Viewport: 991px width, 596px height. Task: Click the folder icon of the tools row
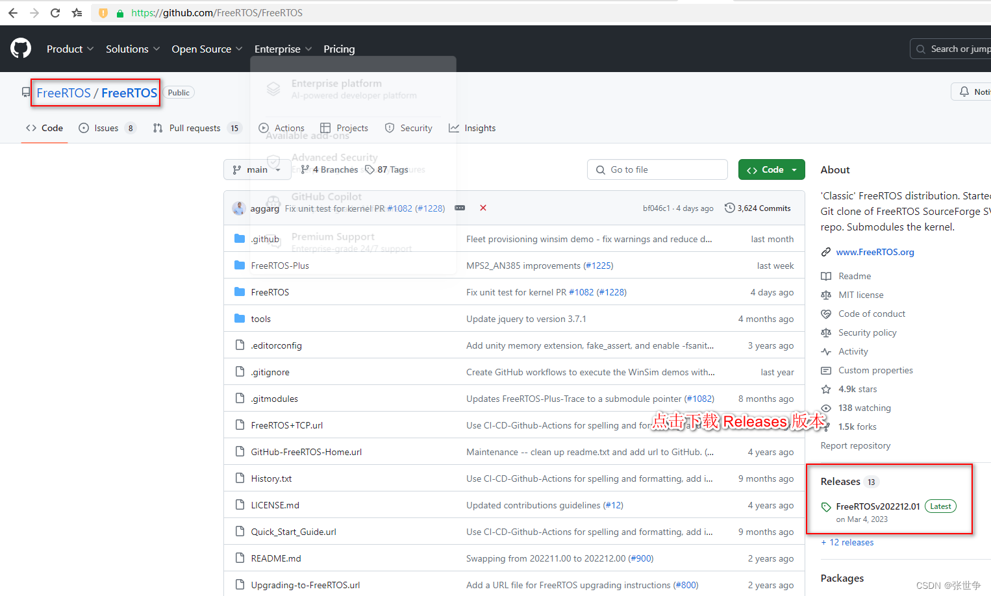(x=240, y=318)
